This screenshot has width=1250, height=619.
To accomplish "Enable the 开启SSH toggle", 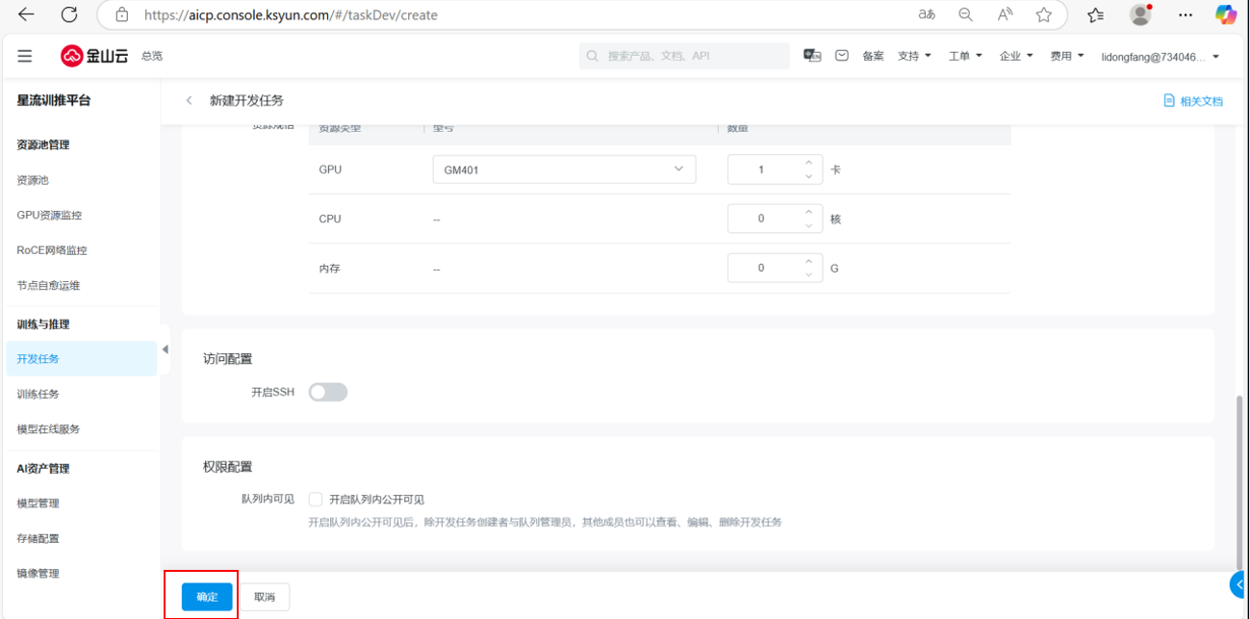I will point(327,392).
